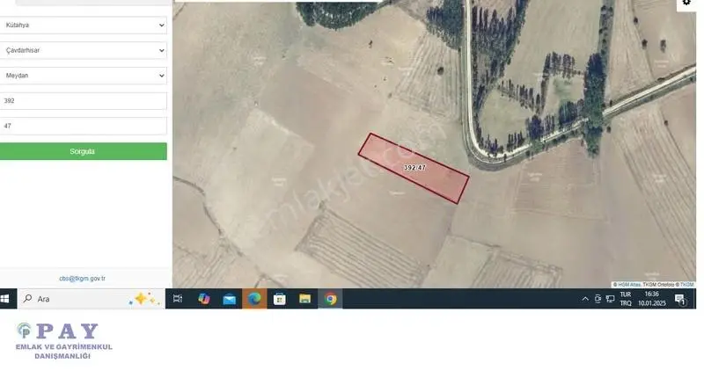This screenshot has height=378, width=704.
Task: Expand the Meydan neighborhood dropdown
Action: (83, 76)
